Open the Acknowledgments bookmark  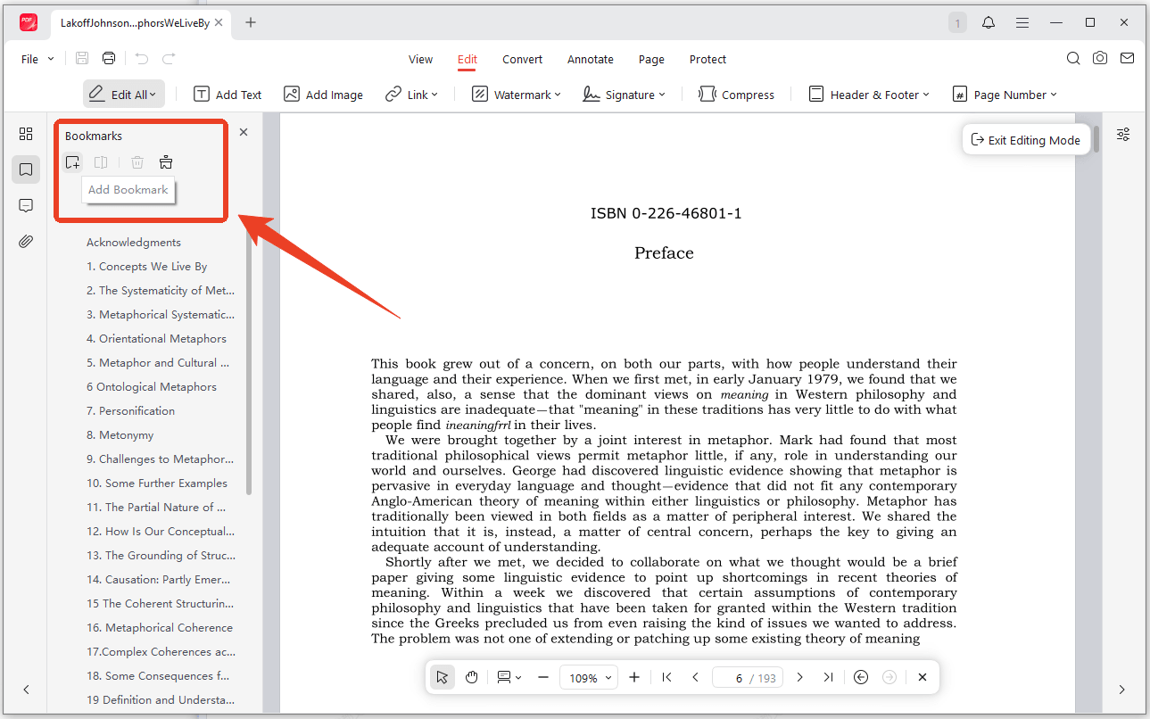coord(134,242)
